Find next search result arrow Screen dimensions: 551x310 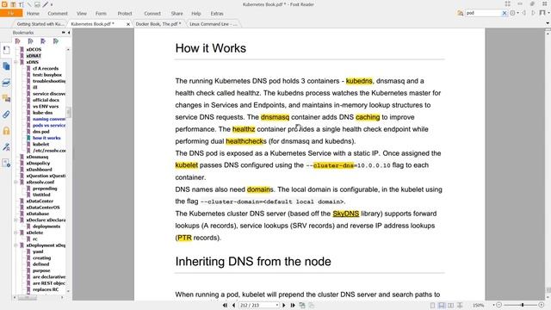533,13
